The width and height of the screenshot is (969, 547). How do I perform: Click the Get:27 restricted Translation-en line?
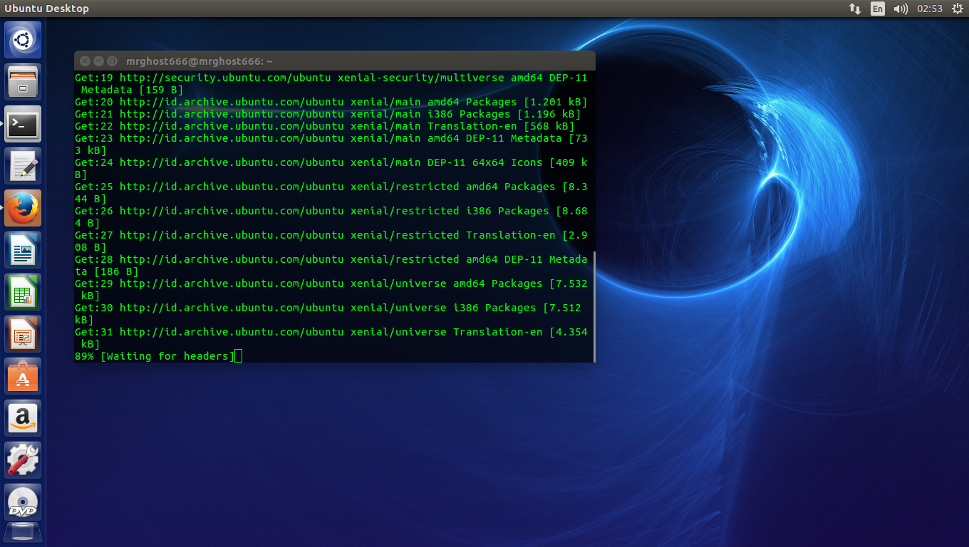coord(331,241)
